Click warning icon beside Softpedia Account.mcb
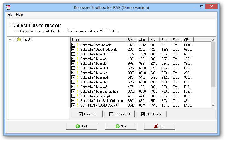The width and height of the screenshot is (225, 141). coord(78,45)
